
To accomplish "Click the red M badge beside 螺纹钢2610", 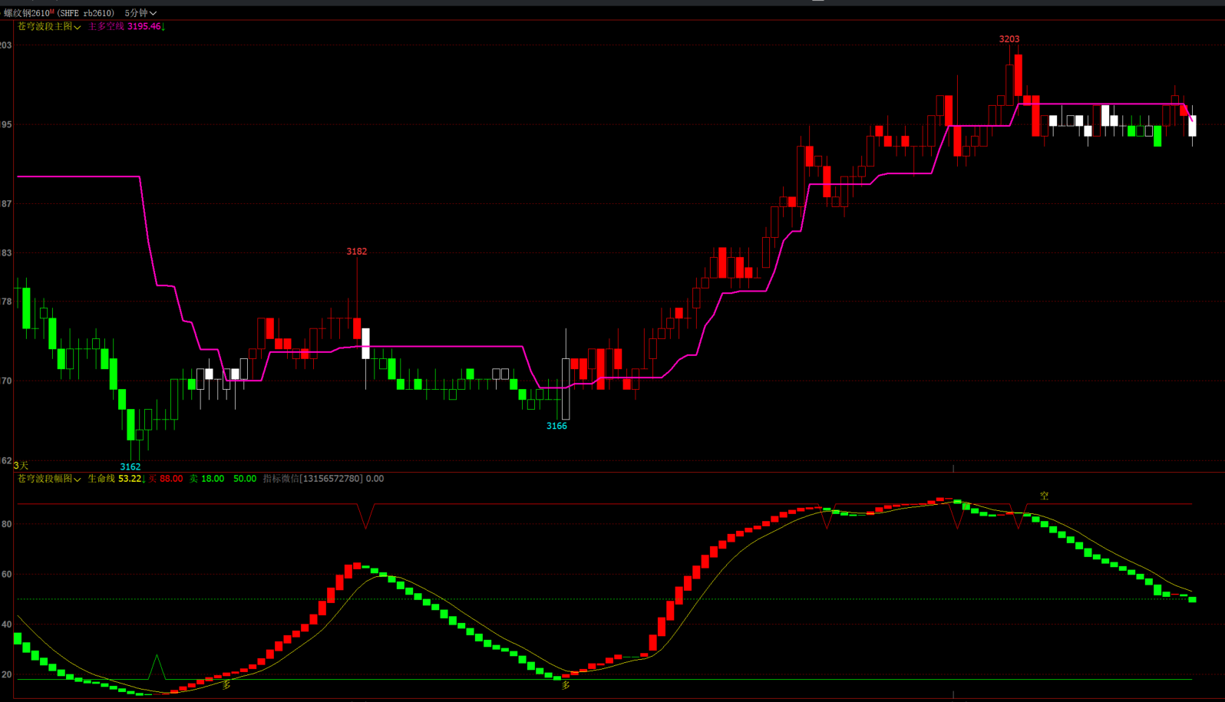I will pyautogui.click(x=52, y=12).
